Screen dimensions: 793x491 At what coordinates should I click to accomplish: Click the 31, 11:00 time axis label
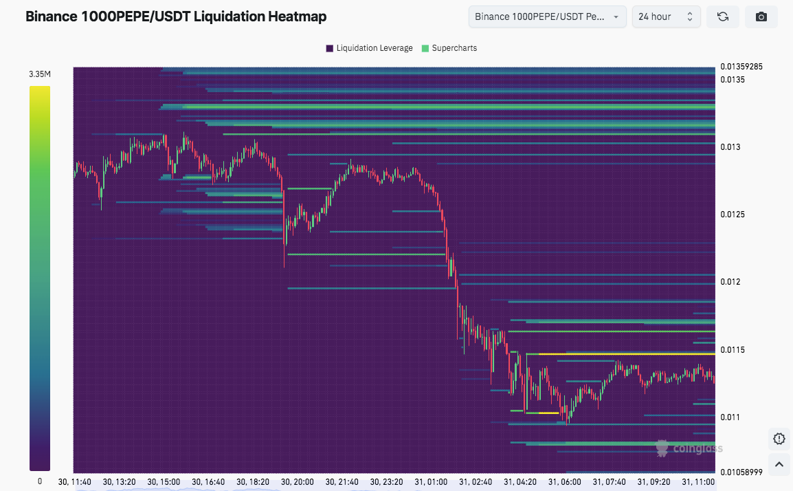(698, 482)
